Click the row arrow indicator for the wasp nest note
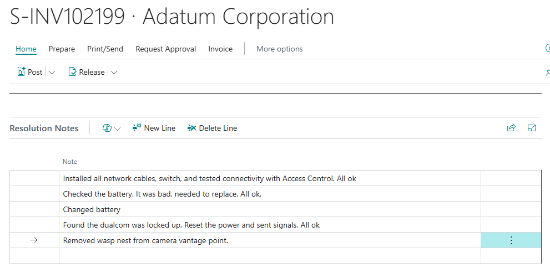 [33, 240]
